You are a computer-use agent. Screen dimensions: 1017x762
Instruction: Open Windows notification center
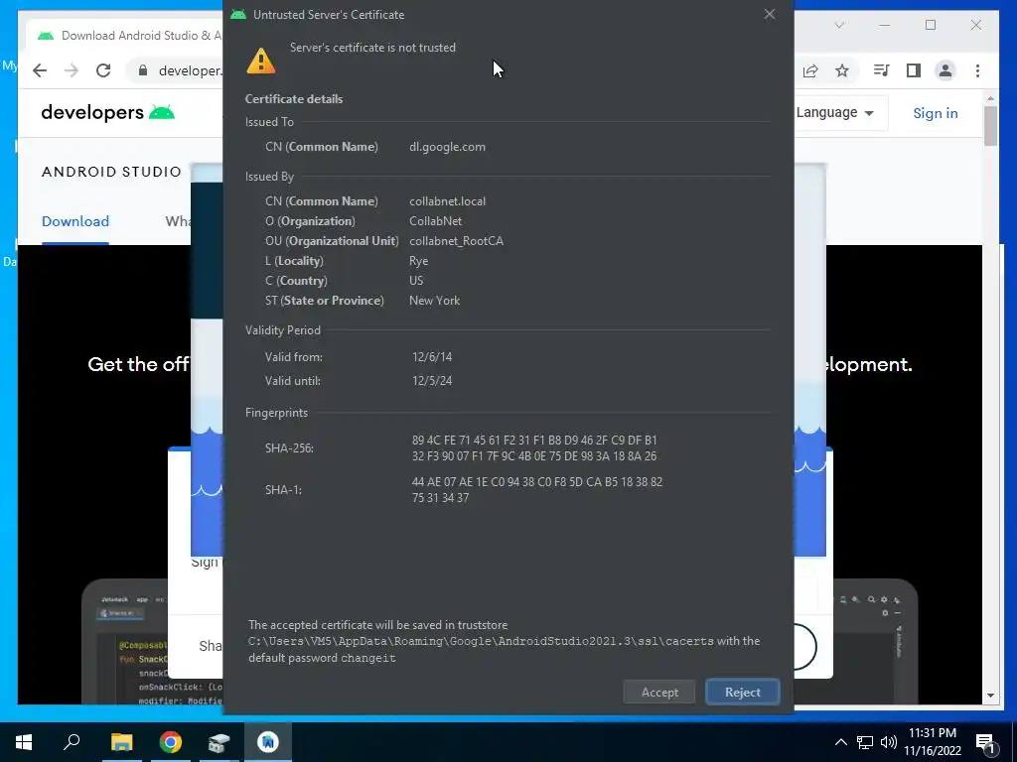[985, 742]
